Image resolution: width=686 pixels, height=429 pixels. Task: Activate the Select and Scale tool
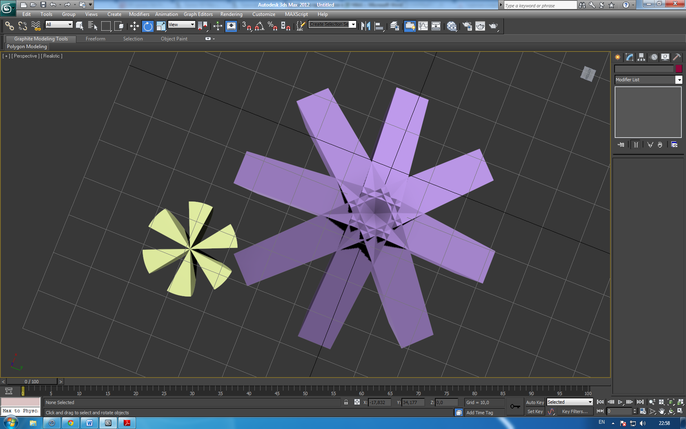point(161,26)
